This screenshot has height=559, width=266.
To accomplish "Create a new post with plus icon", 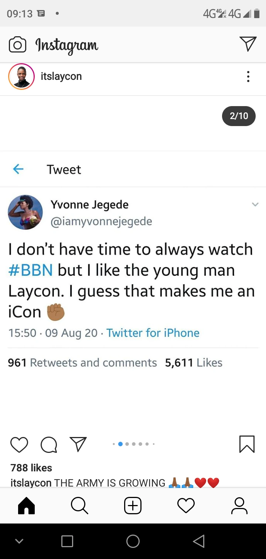I will [133, 505].
